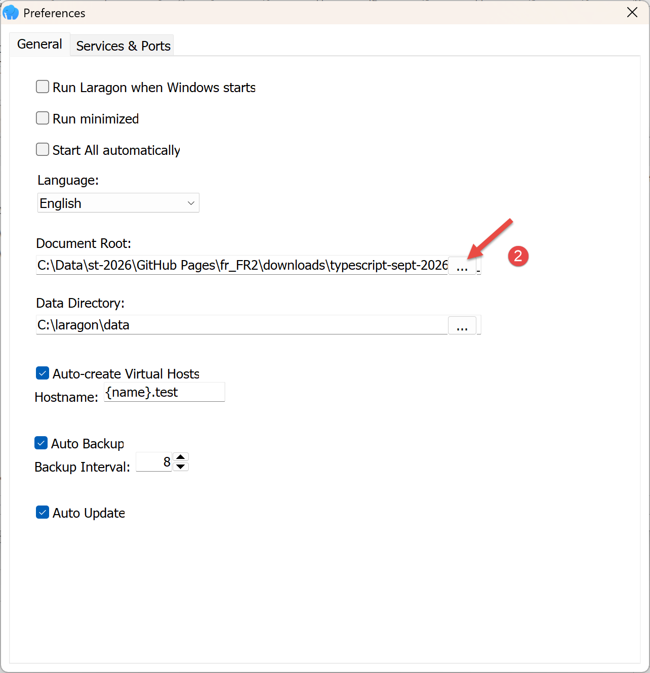This screenshot has height=673, width=650.
Task: Increase Backup Interval with up arrow
Action: tap(181, 457)
